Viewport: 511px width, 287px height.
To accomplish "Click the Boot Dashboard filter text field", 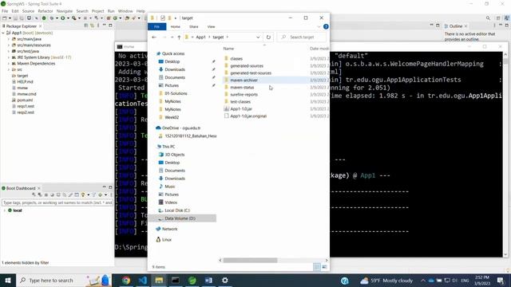I will coord(57,202).
